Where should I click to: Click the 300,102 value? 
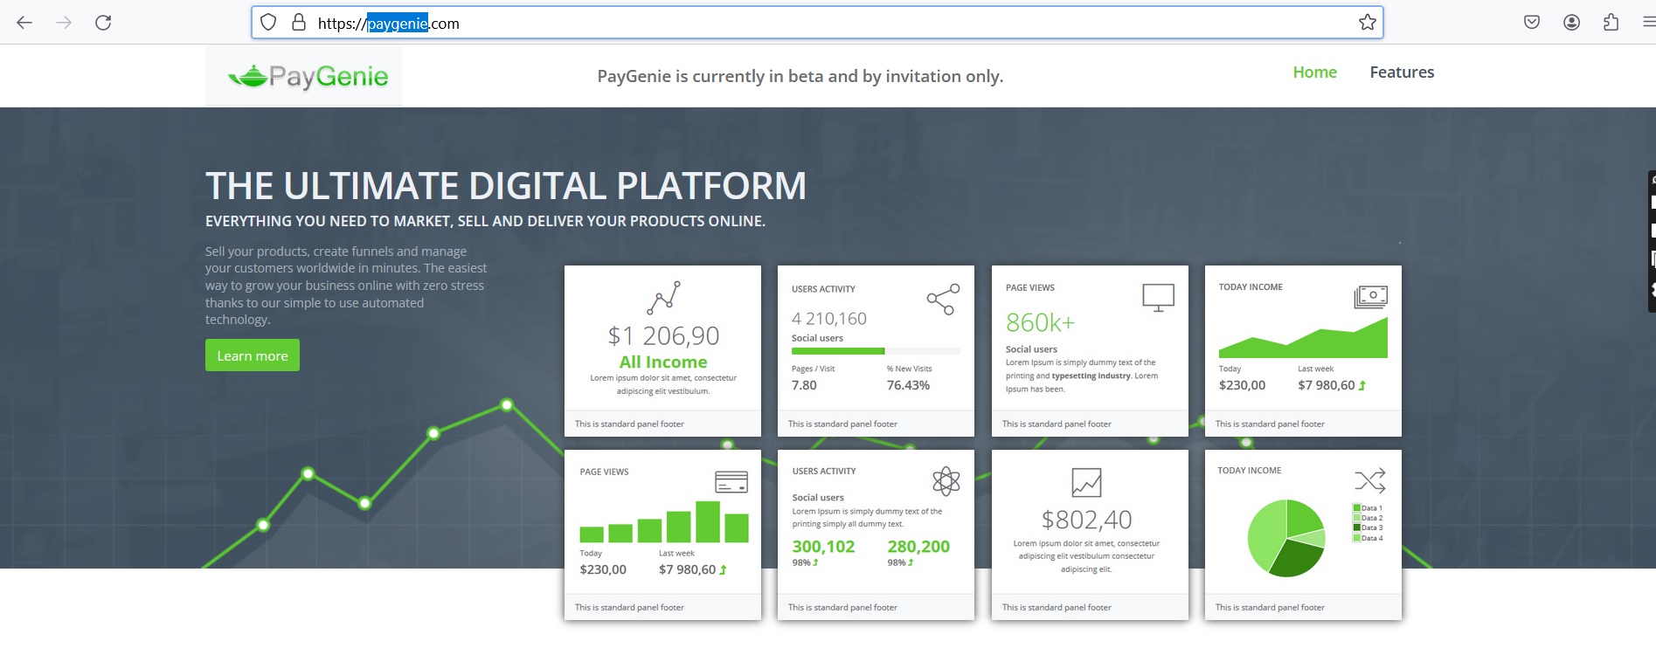[x=823, y=547]
